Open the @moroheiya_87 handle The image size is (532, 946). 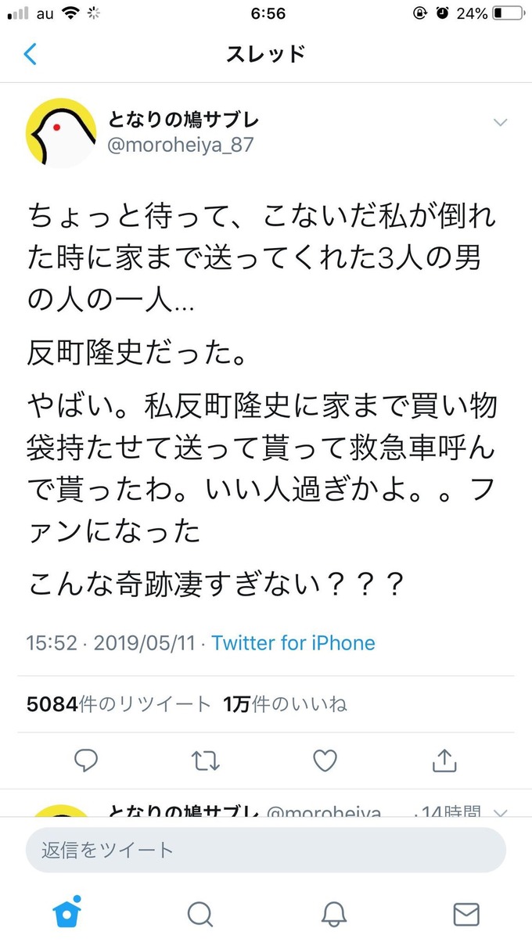pyautogui.click(x=181, y=146)
